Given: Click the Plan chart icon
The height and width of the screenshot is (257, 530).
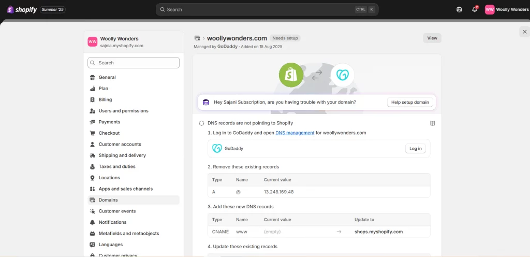Looking at the screenshot, I should pos(92,89).
